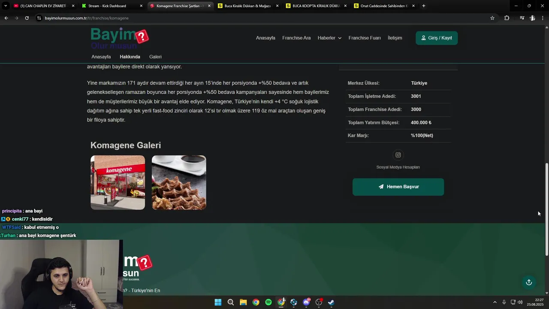
Task: Open the çiğ köfte gallery photo
Action: (x=179, y=182)
